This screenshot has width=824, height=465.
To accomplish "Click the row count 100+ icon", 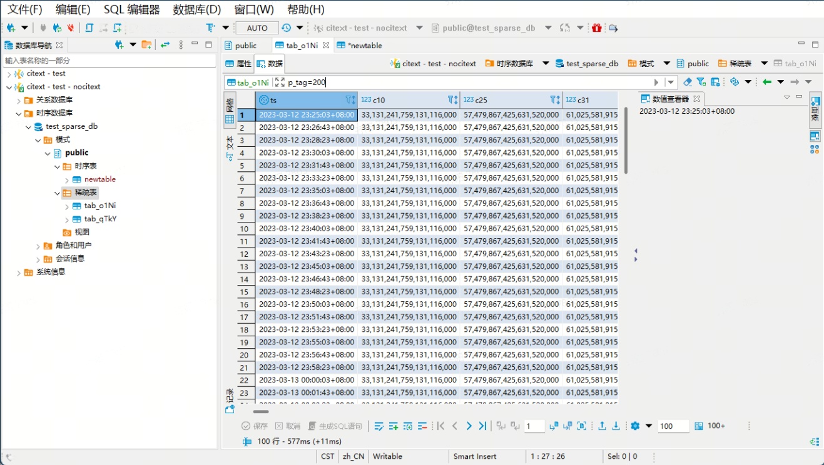I will coord(699,426).
